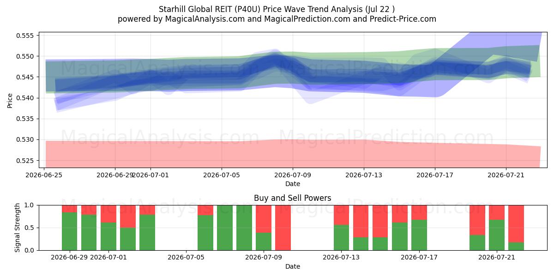This screenshot has width=554, height=277.
Task: Click the 2026-07-09 date tick on price chart
Action: [x=293, y=175]
